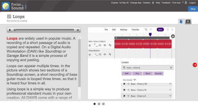Open automation on Bass - Cherry 4 track

(110, 45)
